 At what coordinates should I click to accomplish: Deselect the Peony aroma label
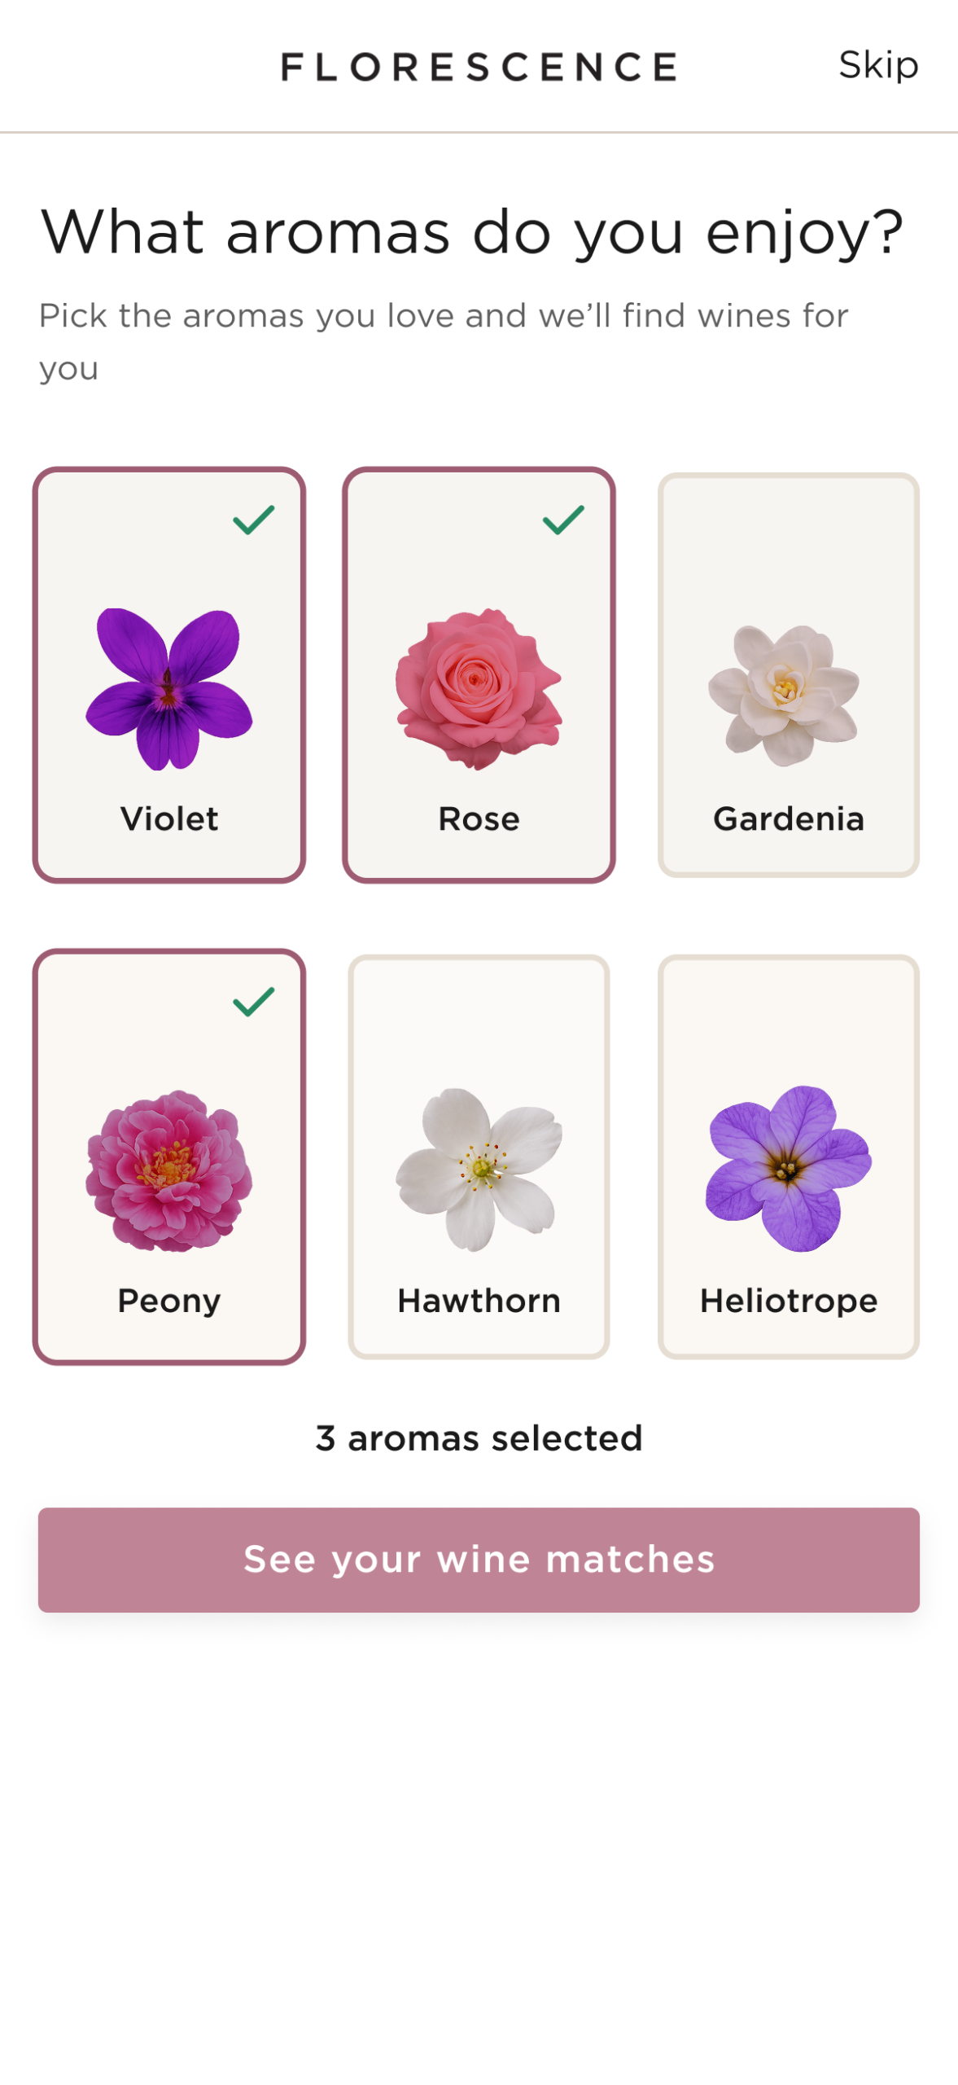[169, 1301]
